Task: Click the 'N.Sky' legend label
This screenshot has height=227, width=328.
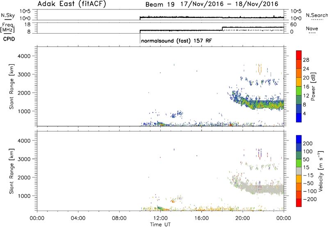Action: (8, 15)
